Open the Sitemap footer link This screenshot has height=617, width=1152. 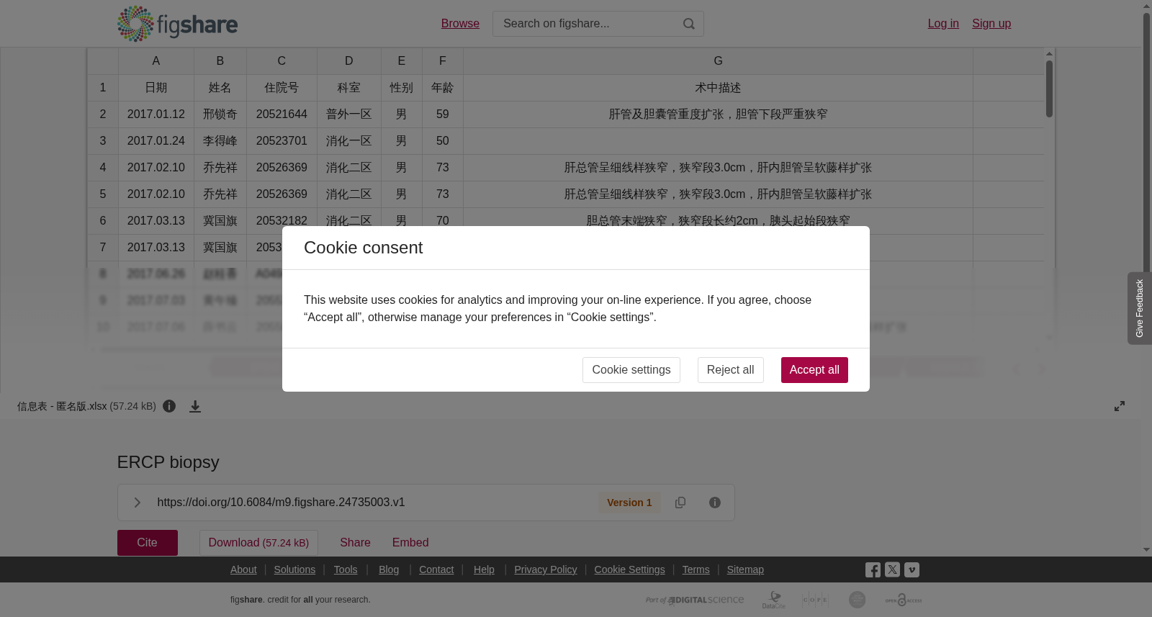[x=745, y=569]
